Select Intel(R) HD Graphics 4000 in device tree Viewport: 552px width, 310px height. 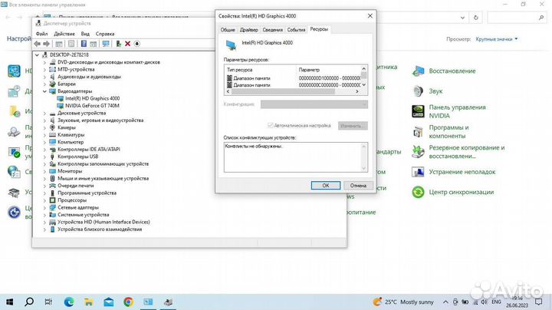(x=92, y=98)
